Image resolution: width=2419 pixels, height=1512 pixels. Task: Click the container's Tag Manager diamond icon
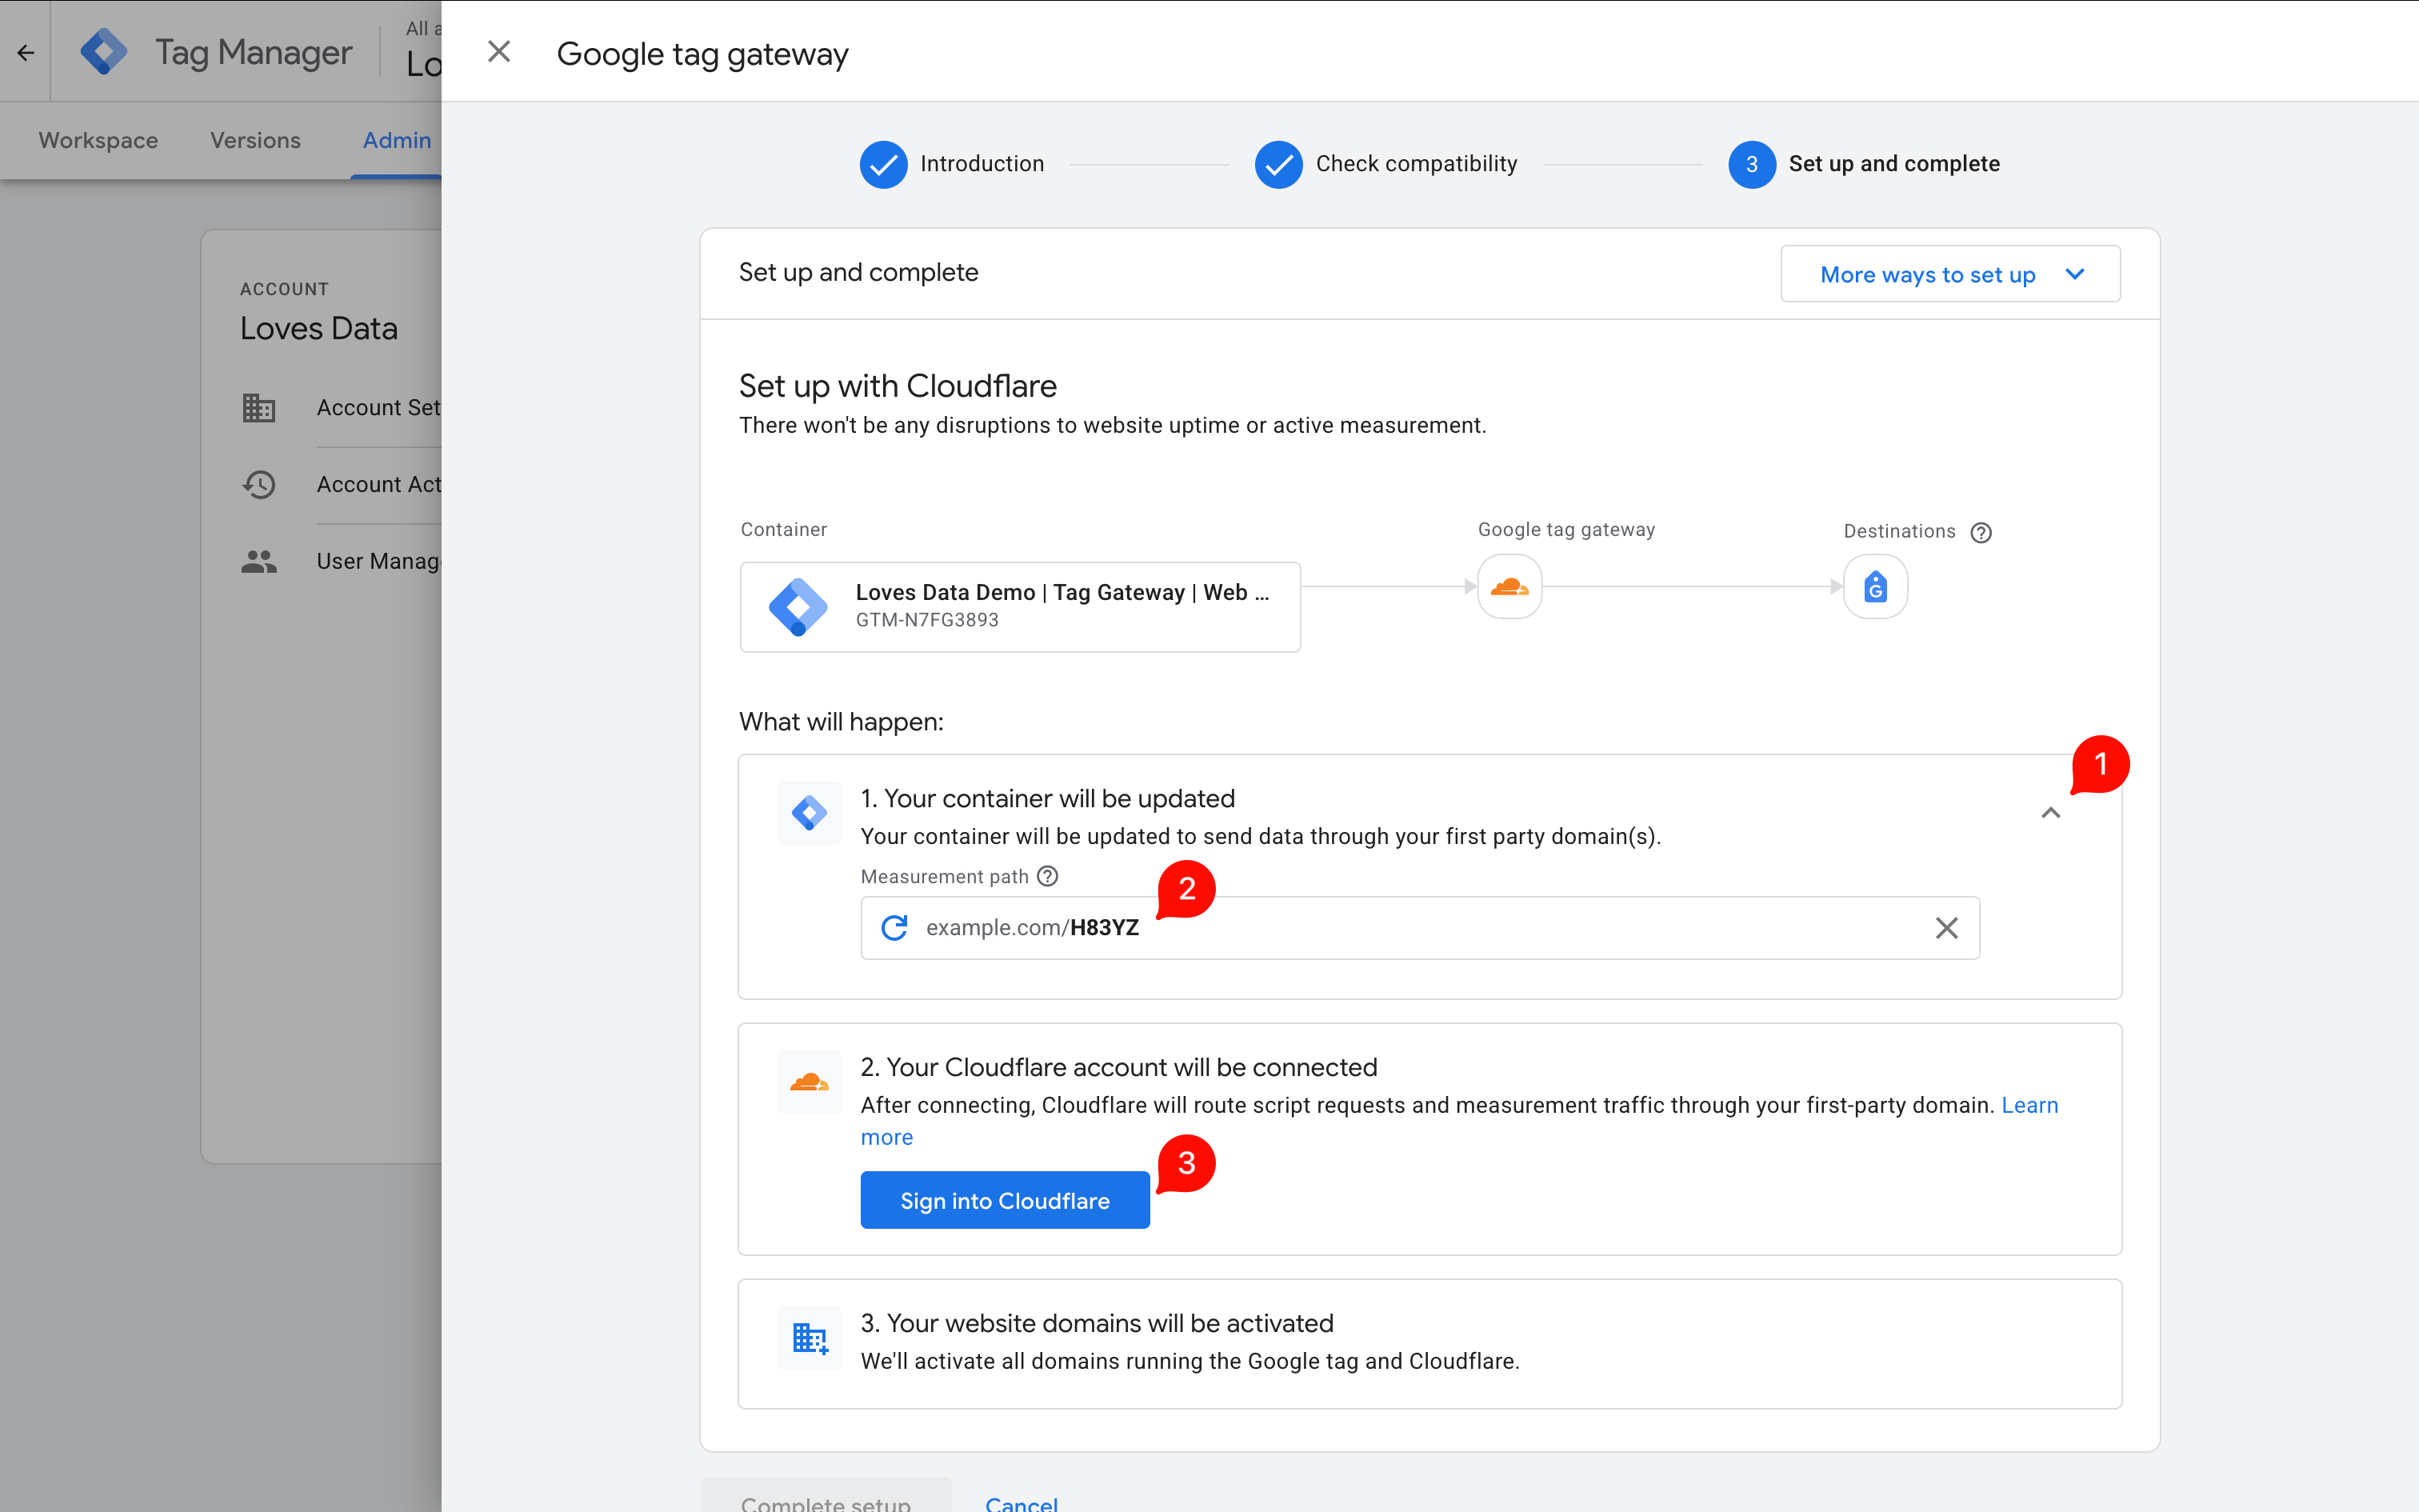[x=798, y=607]
